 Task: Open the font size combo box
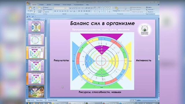pyautogui.click(x=67, y=8)
